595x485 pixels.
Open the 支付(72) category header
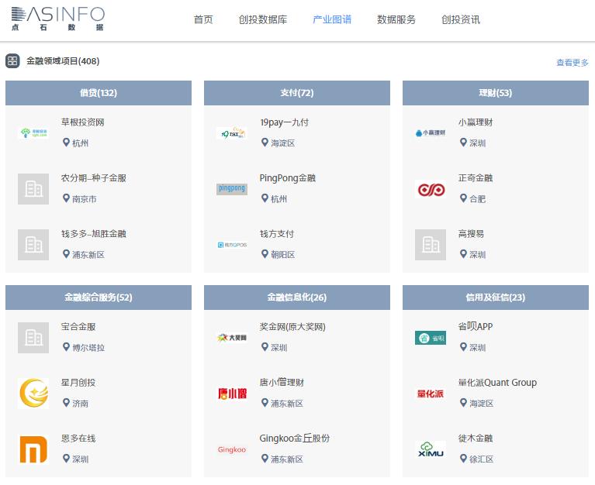coord(297,93)
